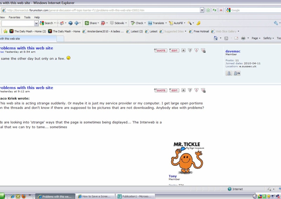Click the question-mark icon on 9:12 am post
Screen dimensions: 281x199
pyautogui.click(x=190, y=90)
